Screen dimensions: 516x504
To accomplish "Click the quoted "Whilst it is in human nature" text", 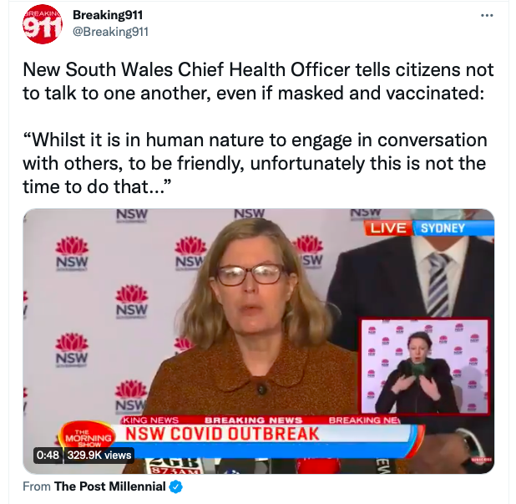I will click(x=255, y=163).
